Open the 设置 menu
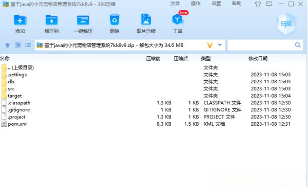308x187 pixels. [x=216, y=4]
